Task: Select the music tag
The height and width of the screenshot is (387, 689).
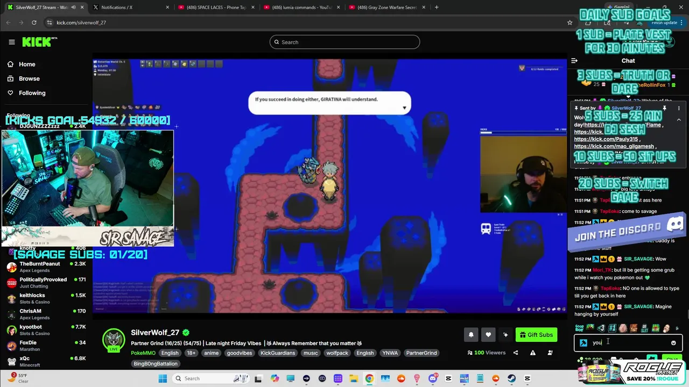Action: (x=311, y=353)
